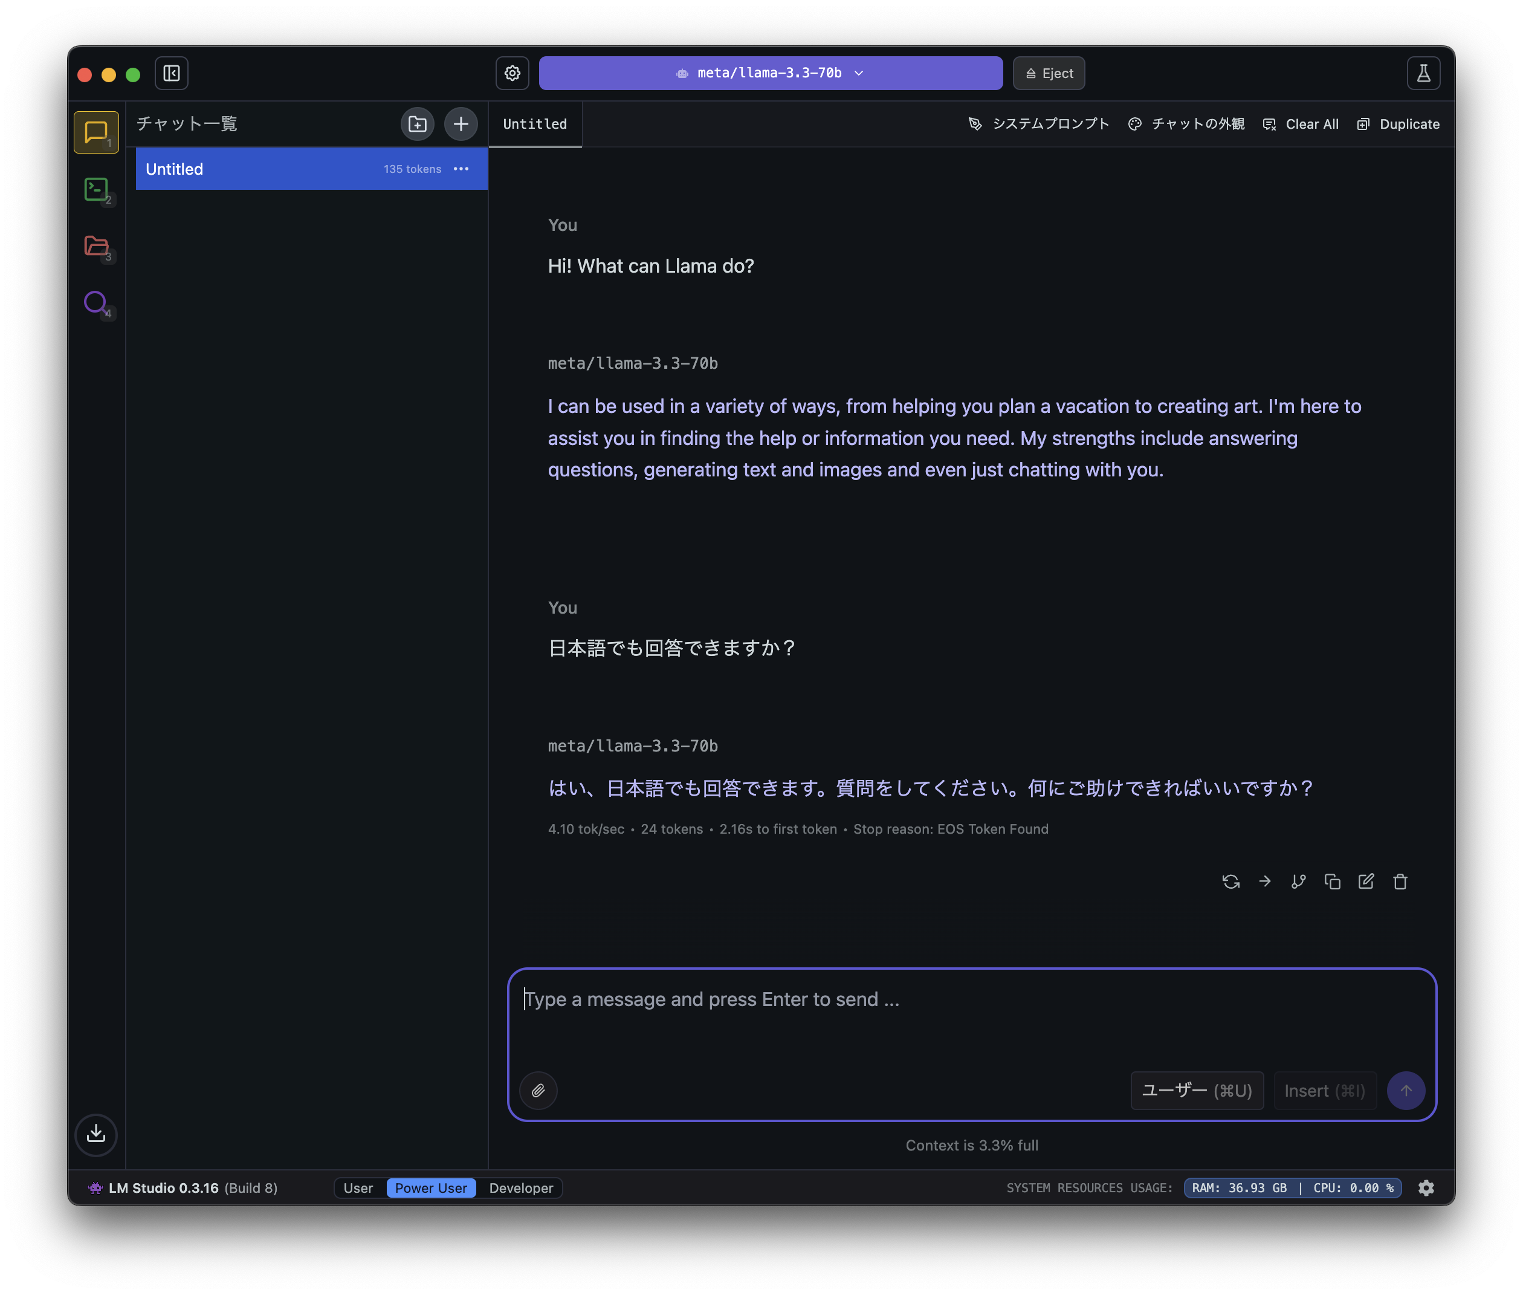Open the downloads panel icon
Viewport: 1523px width, 1295px height.
click(96, 1134)
